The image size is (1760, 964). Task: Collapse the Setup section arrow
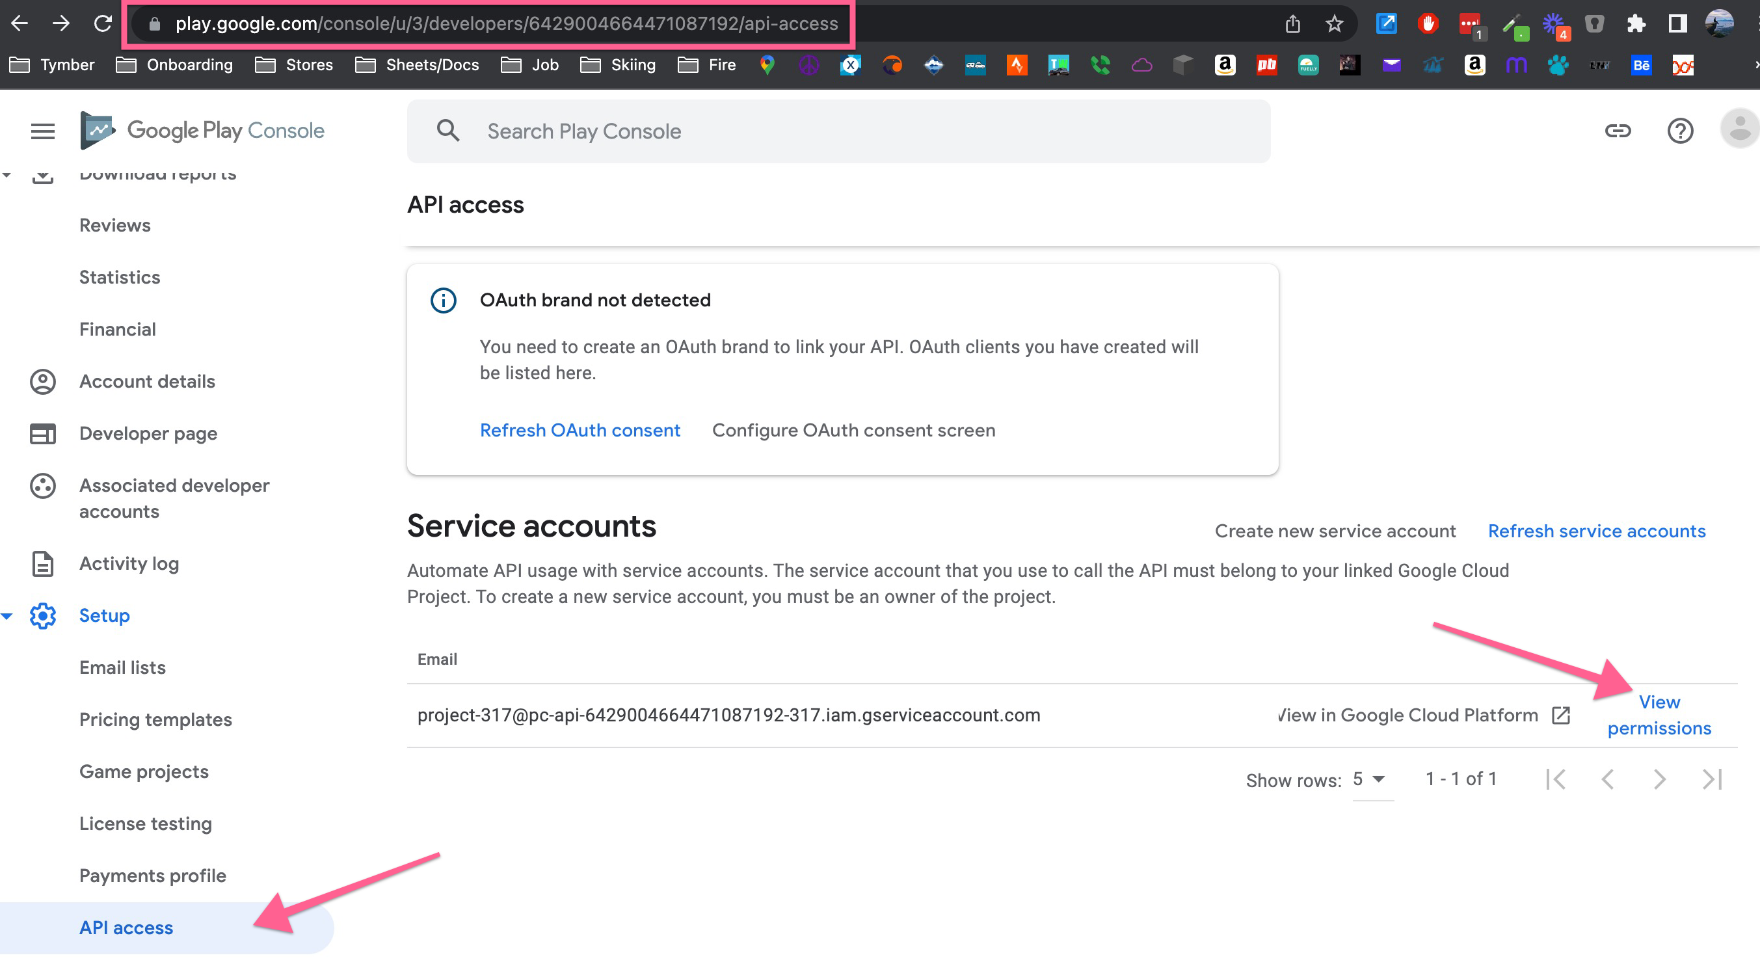click(7, 615)
